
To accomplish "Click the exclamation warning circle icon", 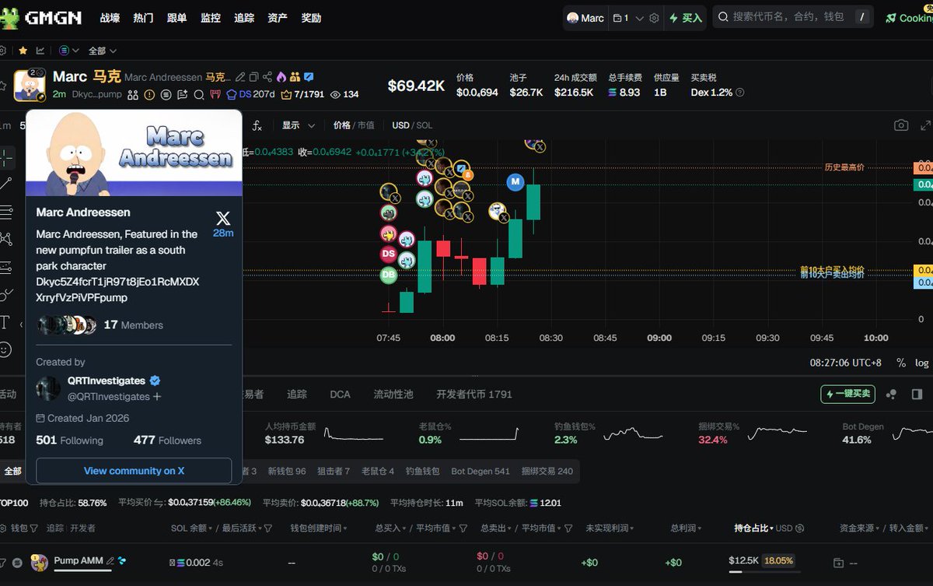I will point(149,95).
